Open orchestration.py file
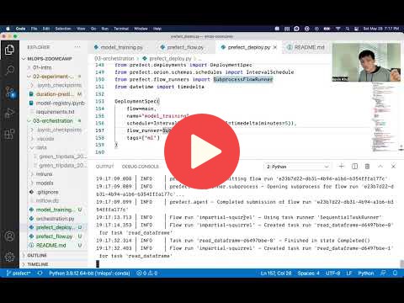 tap(55, 219)
